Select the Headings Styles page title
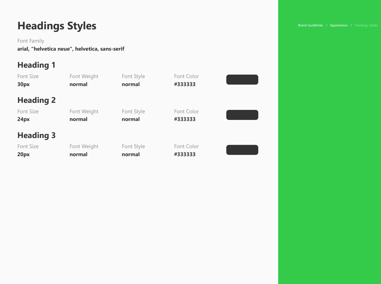Screen dimensions: 381x284 pyautogui.click(x=57, y=26)
